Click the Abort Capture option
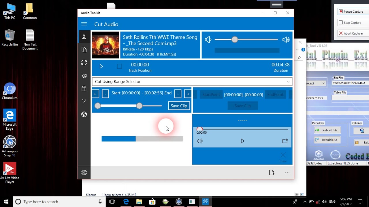This screenshot has width=369, height=207. click(x=353, y=33)
